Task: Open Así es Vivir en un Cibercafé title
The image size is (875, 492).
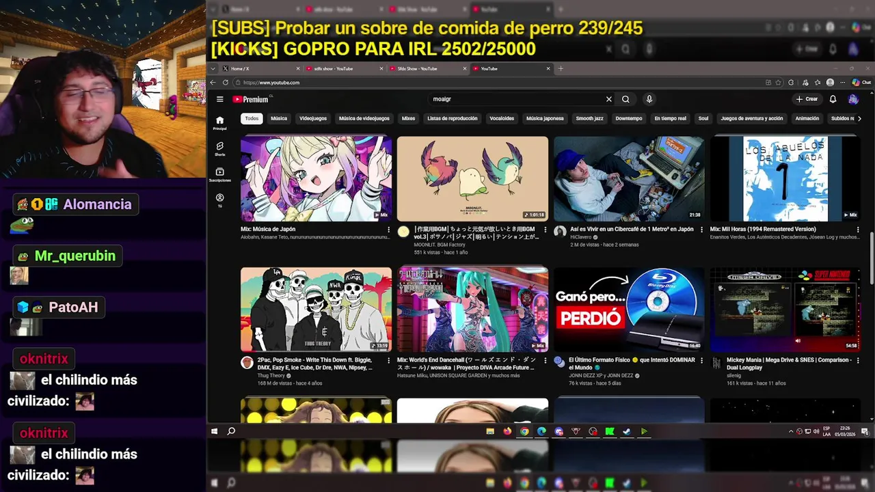Action: [x=632, y=230]
